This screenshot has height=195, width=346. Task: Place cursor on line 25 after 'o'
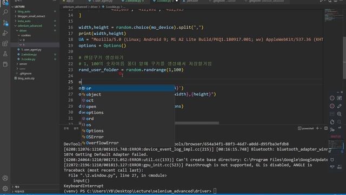coord(82,82)
